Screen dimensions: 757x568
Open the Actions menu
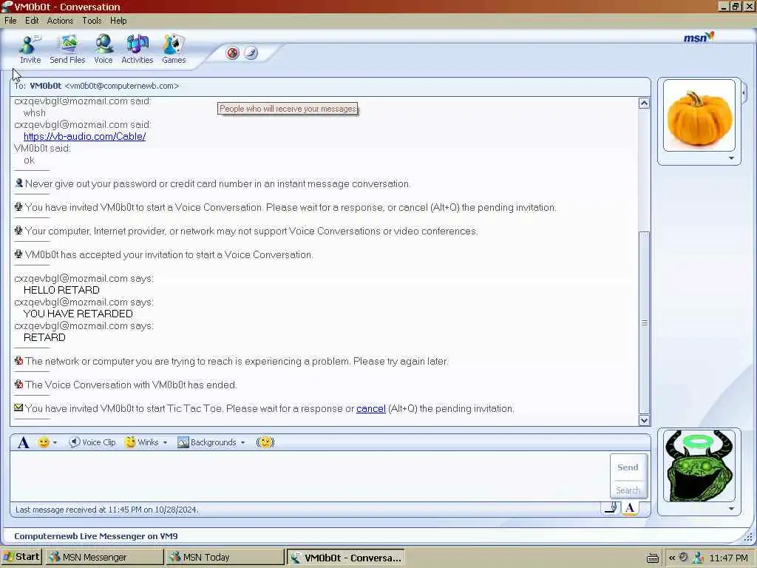tap(60, 20)
